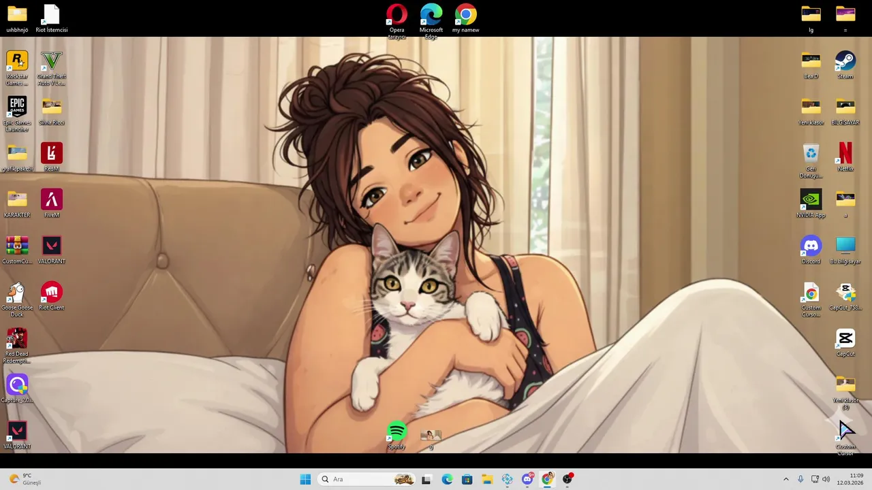Open File Explorer from the taskbar

pyautogui.click(x=487, y=479)
